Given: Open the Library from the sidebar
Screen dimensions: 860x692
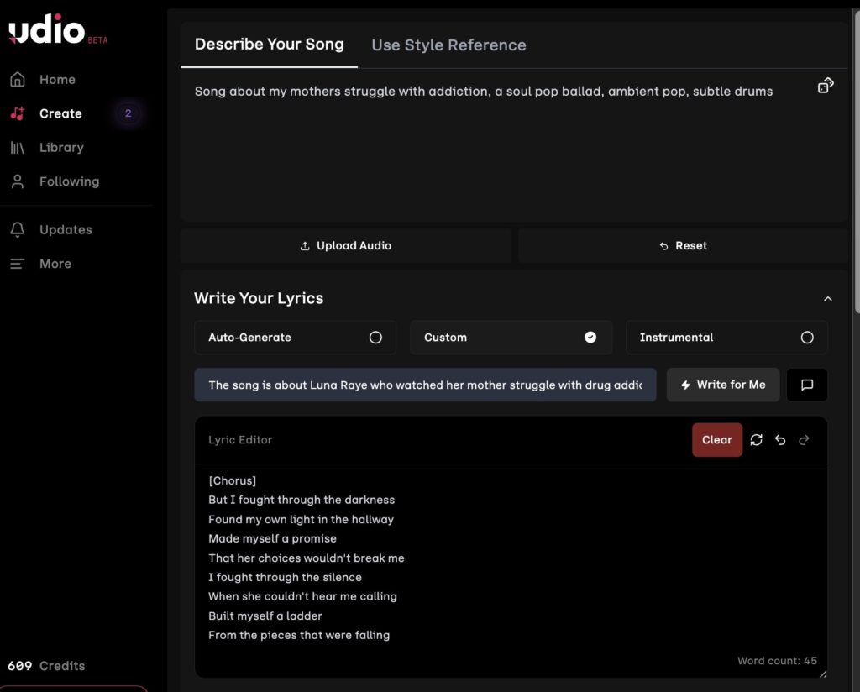Looking at the screenshot, I should pyautogui.click(x=60, y=147).
